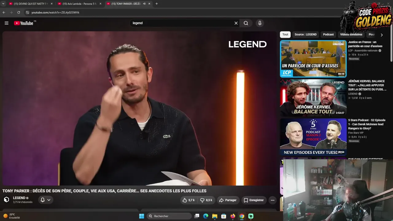Close the Avis Lambda Persona 5 tab
The height and width of the screenshot is (221, 393).
(100, 4)
